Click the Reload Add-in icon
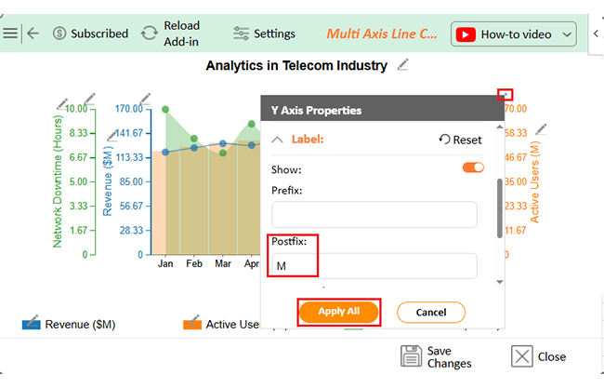The image size is (604, 388). click(149, 33)
